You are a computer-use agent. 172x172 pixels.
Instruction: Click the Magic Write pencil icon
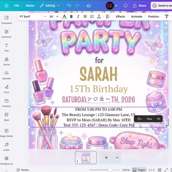click(90, 99)
